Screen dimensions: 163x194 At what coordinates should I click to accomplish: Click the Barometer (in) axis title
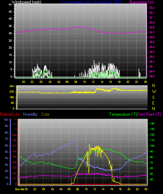coord(142,2)
